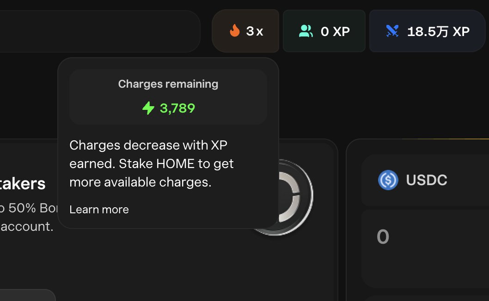
Task: Click the Charges remaining label
Action: (168, 84)
